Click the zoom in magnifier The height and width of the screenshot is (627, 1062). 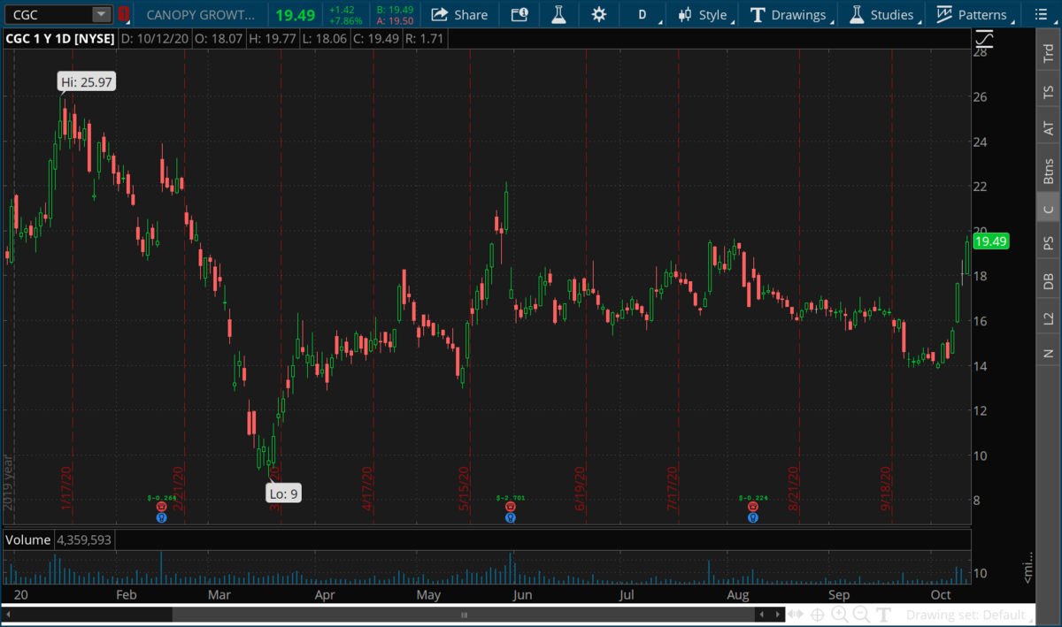(839, 614)
